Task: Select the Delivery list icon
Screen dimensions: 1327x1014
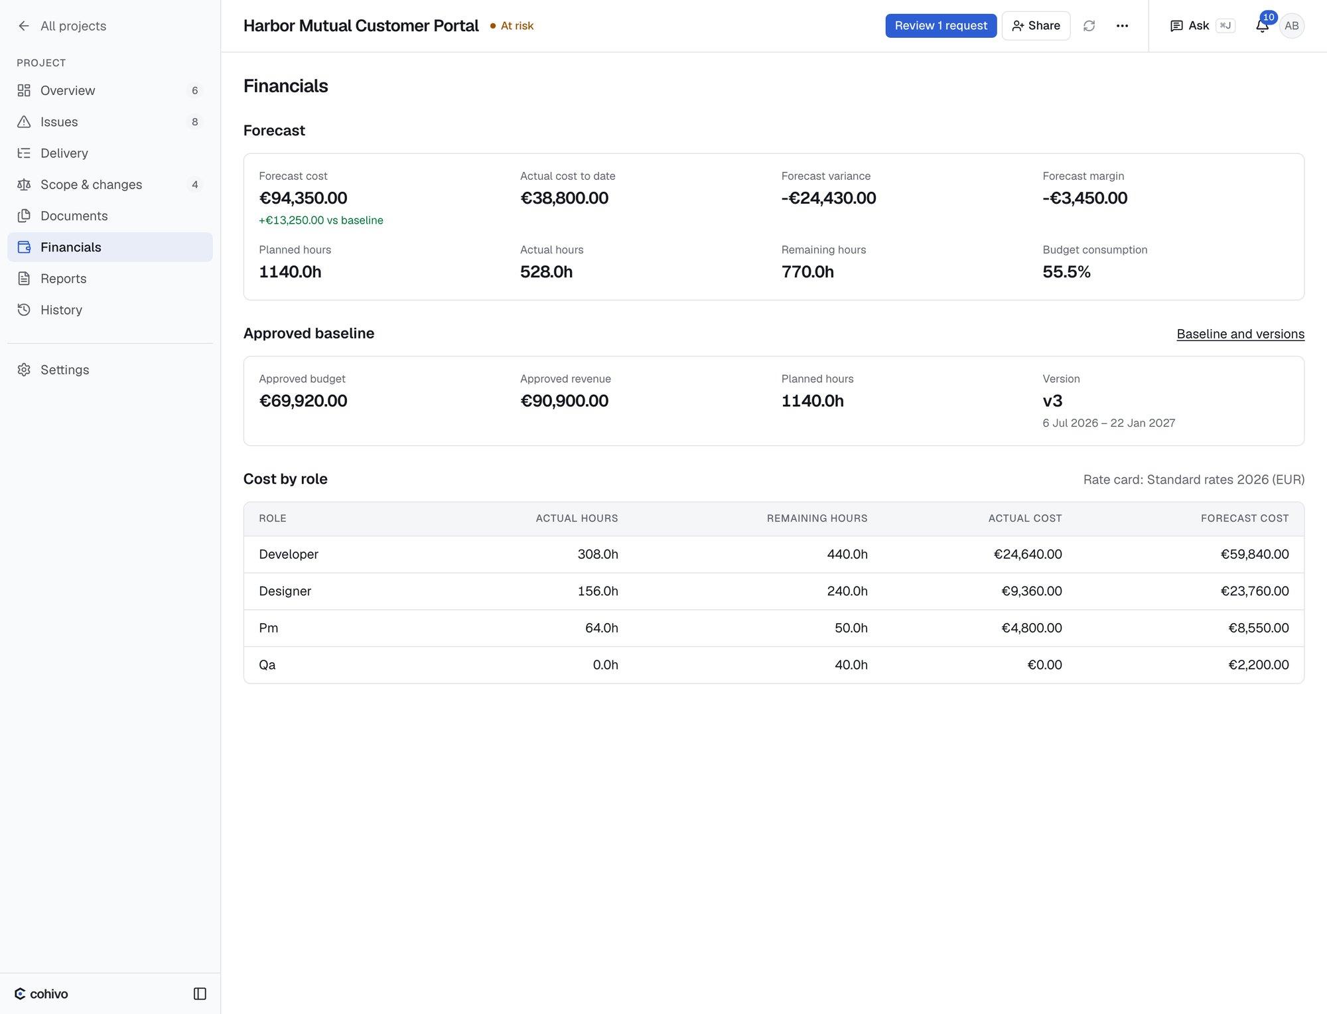Action: pos(24,153)
